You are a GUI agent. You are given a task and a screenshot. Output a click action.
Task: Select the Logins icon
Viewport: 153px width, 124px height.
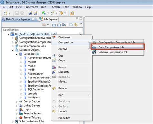[21, 109]
